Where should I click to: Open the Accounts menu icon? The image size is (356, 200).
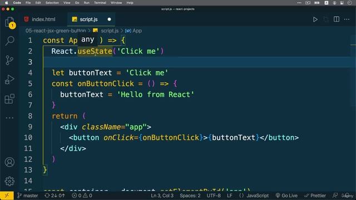(x=9, y=162)
